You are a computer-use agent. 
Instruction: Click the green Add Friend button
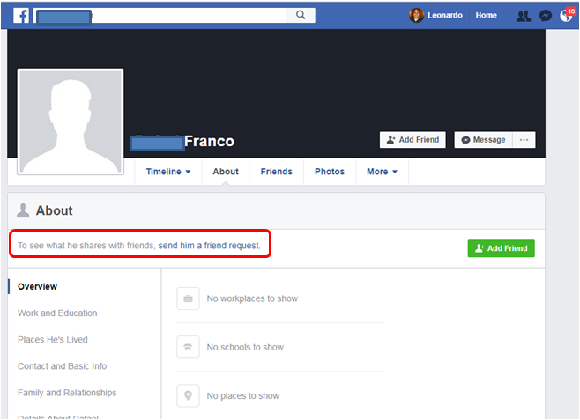pos(502,248)
